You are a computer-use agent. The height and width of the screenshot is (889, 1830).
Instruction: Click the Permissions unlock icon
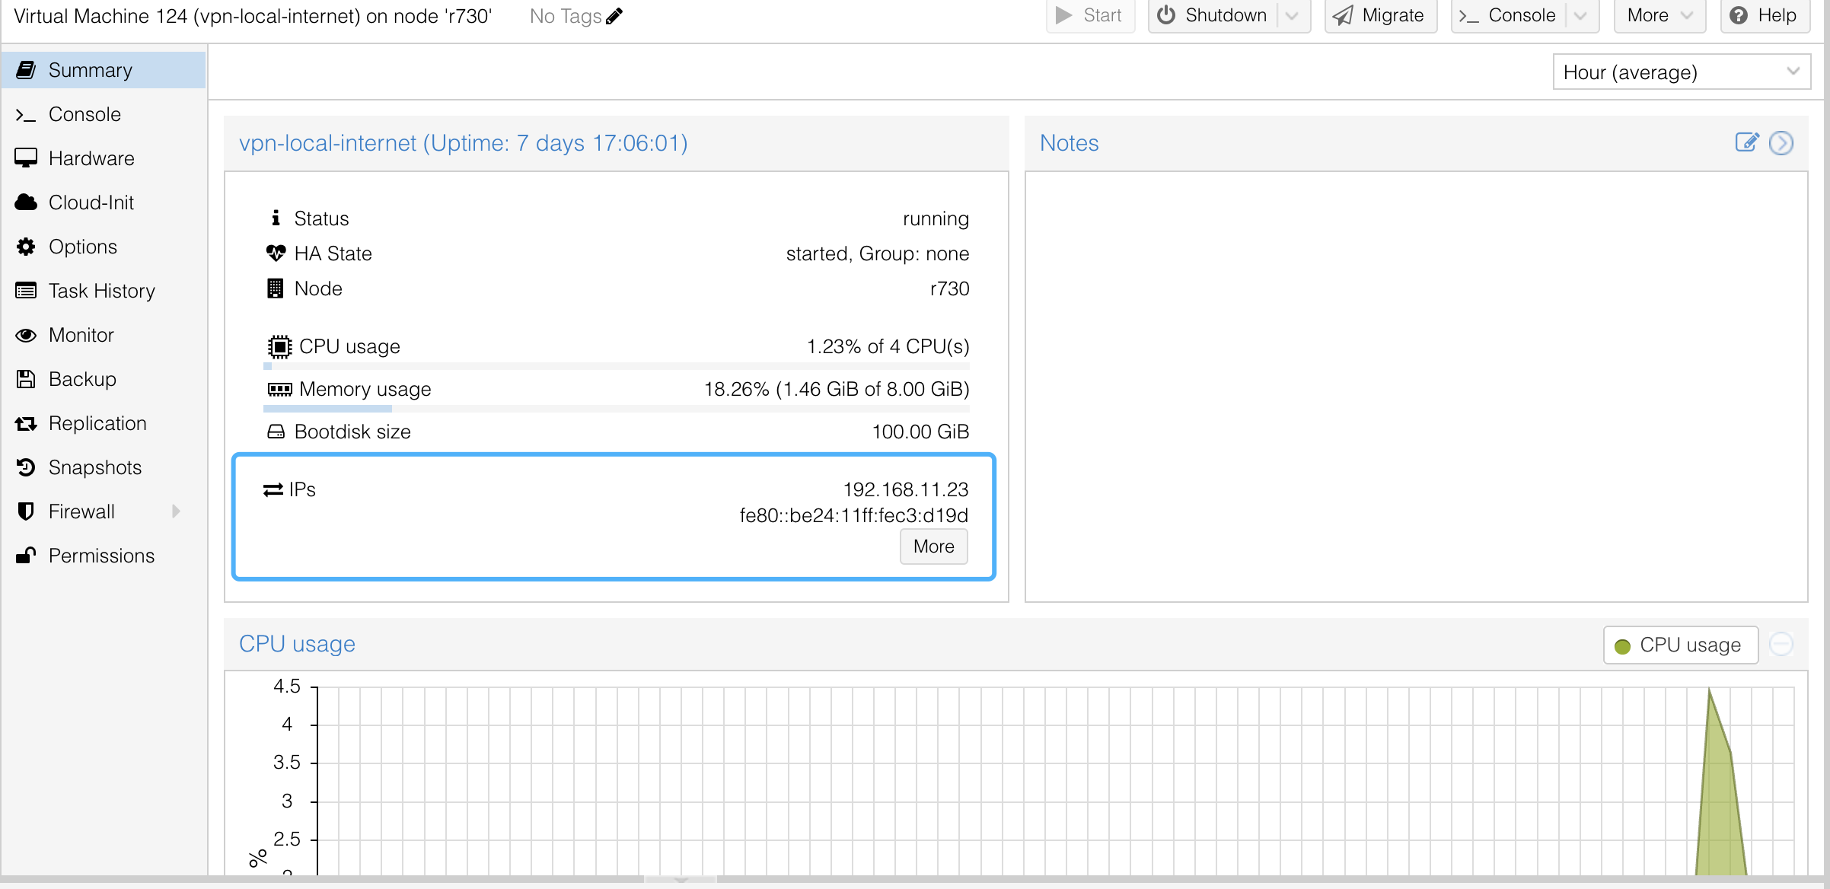pos(26,556)
